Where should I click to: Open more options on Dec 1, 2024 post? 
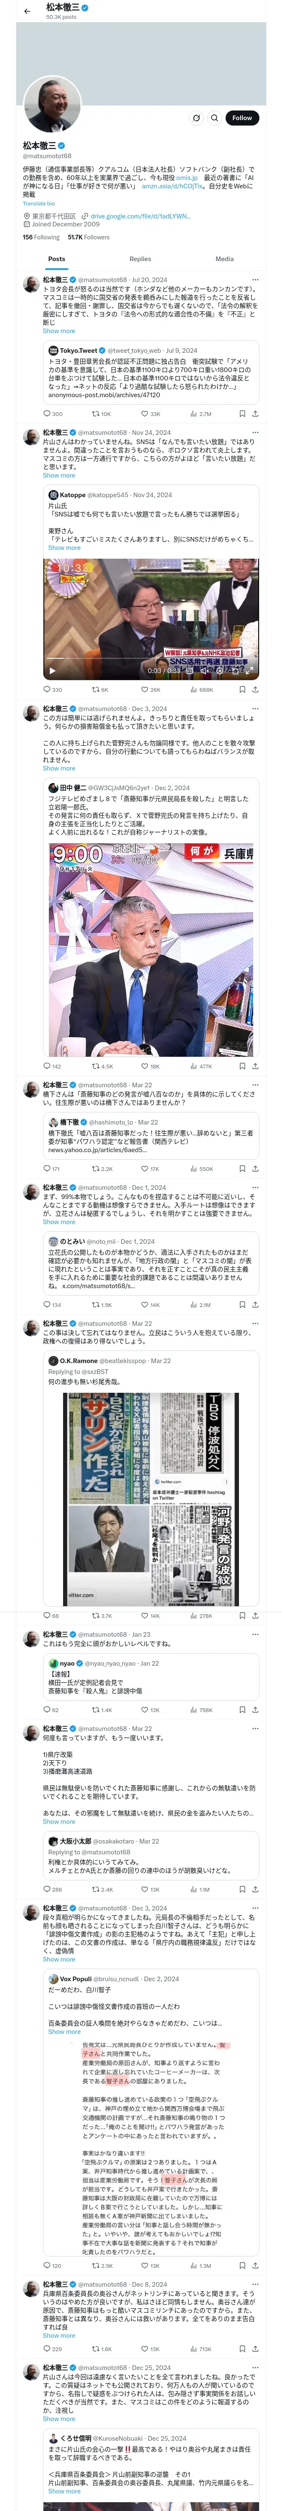tap(255, 1187)
